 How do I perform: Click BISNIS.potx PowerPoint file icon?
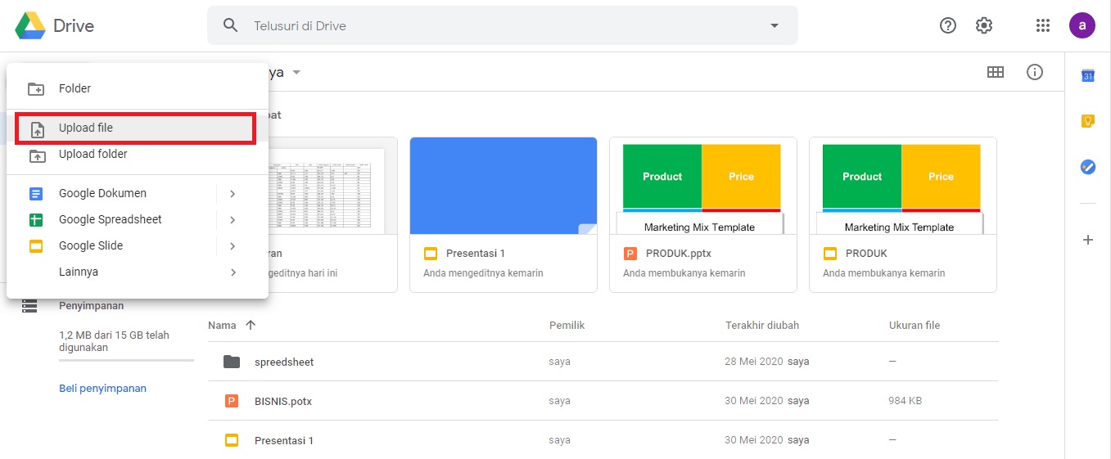pyautogui.click(x=232, y=401)
